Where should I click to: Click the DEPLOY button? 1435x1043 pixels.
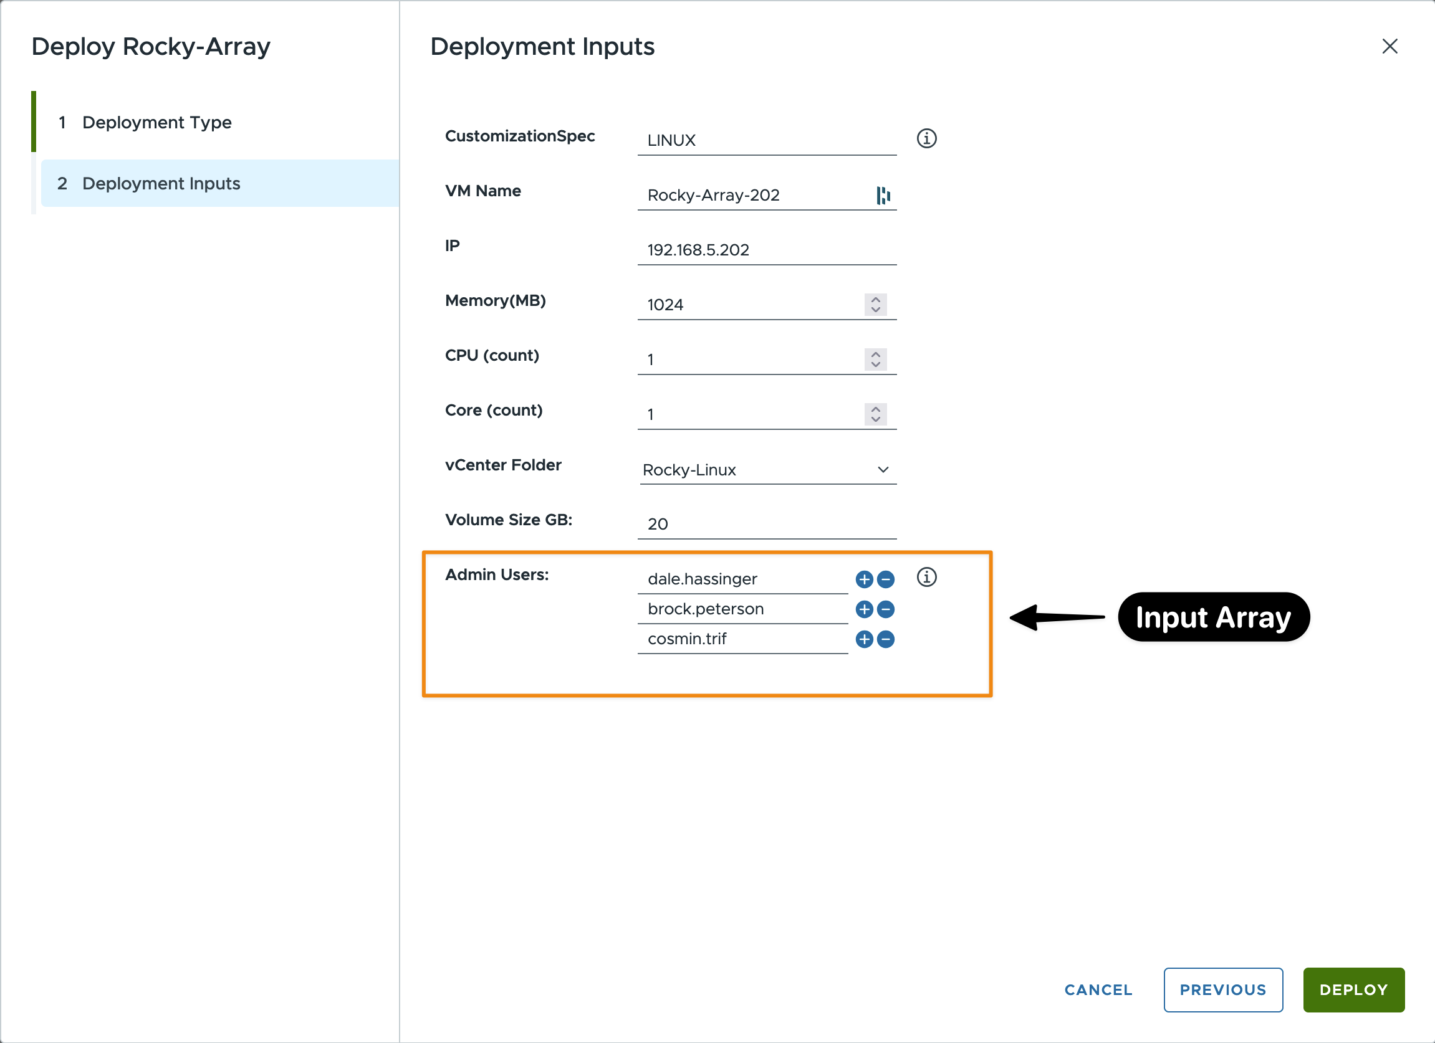[1353, 989]
